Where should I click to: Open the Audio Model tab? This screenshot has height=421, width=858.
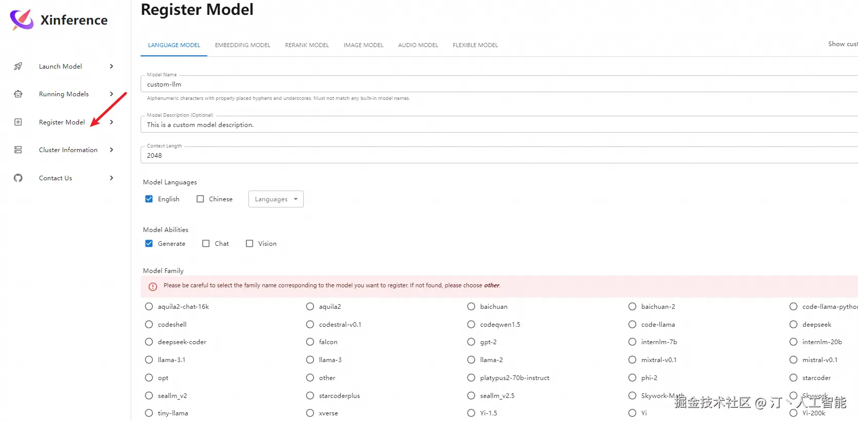point(418,45)
